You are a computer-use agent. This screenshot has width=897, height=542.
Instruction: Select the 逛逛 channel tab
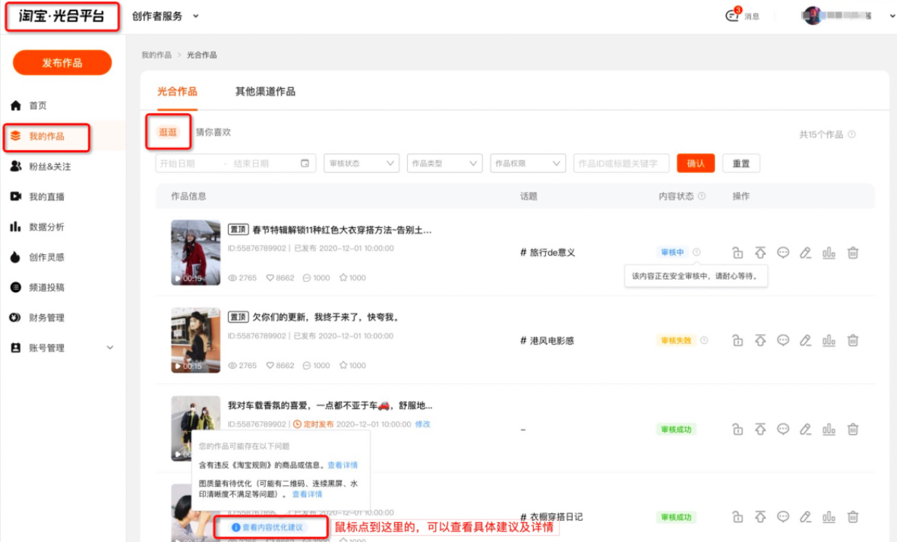coord(167,131)
